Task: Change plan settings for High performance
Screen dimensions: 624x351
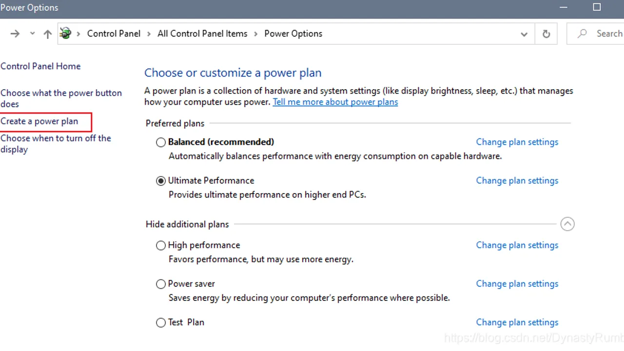Action: [517, 245]
